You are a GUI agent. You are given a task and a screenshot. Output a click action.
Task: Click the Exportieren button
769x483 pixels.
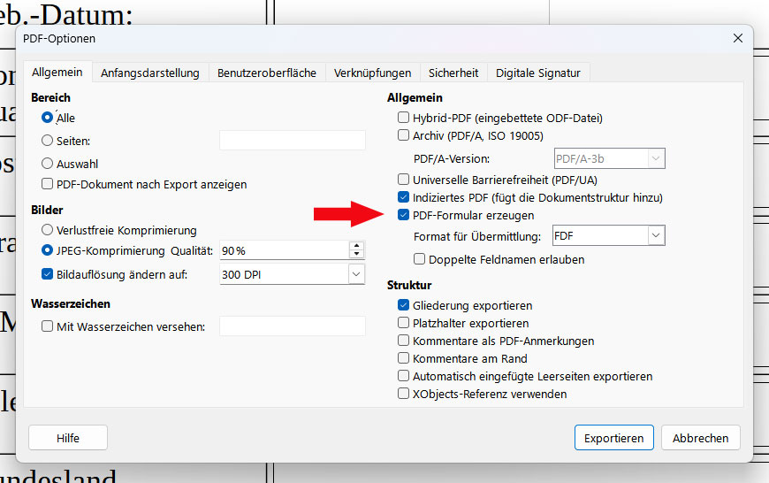tap(613, 438)
